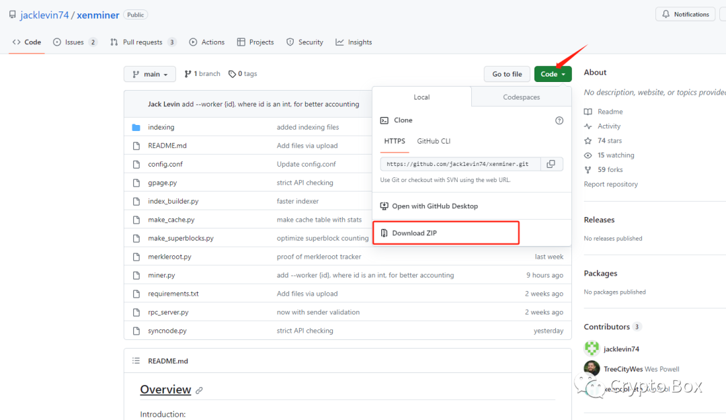726x420 pixels.
Task: Open the Pull requests tab
Action: [x=143, y=42]
